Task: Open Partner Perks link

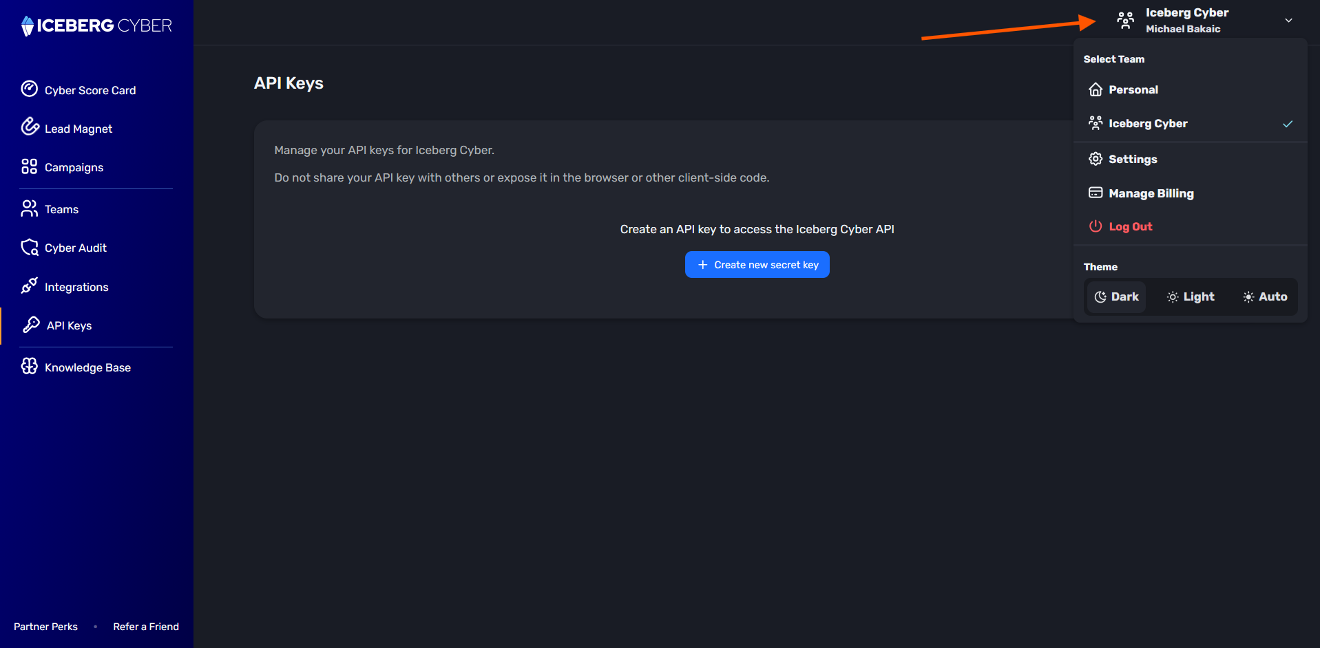Action: click(x=45, y=627)
